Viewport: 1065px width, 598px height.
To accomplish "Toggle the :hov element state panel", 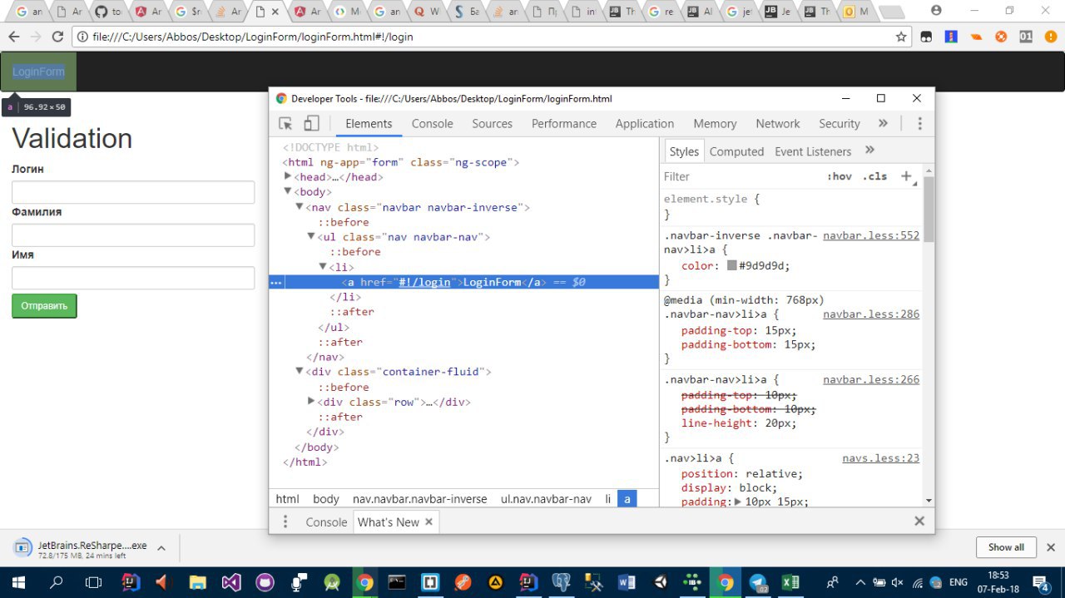I will [839, 176].
